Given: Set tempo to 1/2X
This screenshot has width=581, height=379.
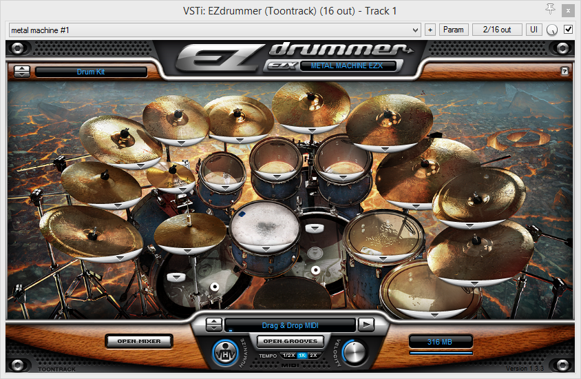Looking at the screenshot, I should [x=288, y=356].
